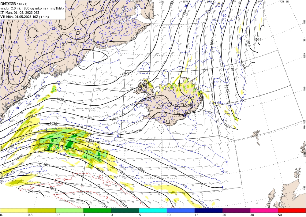Image resolution: width=306 pixels, height=217 pixels.
Task: Click the '35W' longitude label
Action: [x=90, y=1]
